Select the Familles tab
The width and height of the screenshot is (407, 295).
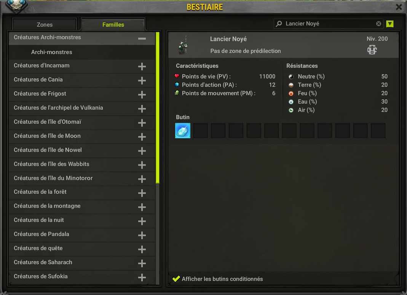[x=113, y=25]
